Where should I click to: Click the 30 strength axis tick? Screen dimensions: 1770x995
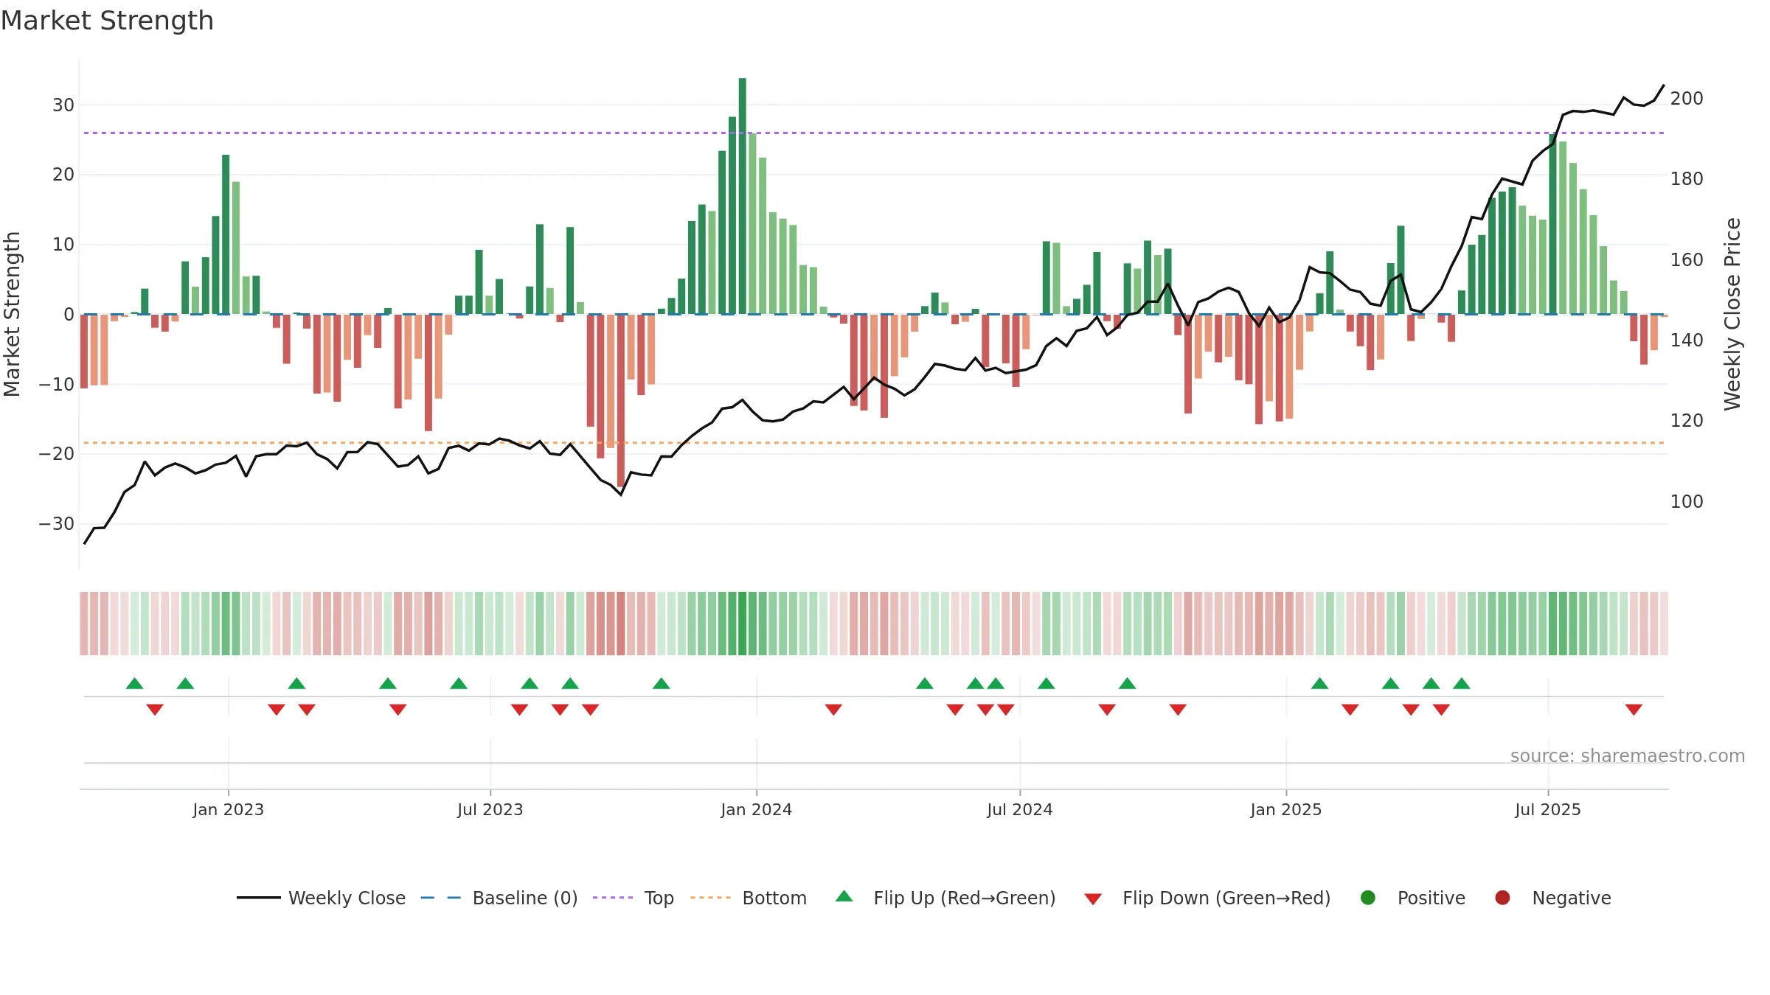[x=63, y=105]
